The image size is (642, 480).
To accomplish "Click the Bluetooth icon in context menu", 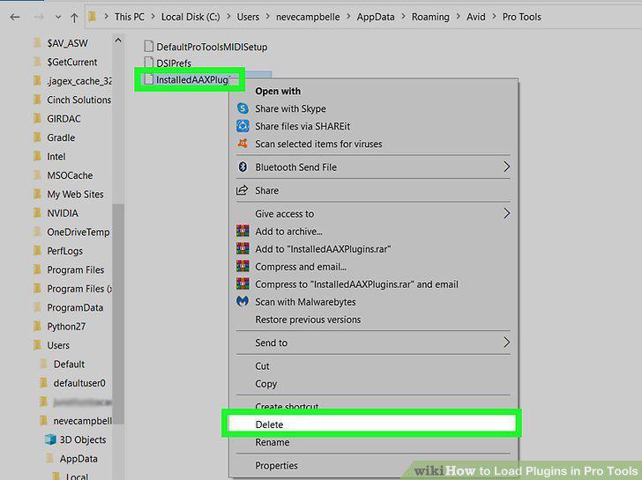I will [x=243, y=166].
